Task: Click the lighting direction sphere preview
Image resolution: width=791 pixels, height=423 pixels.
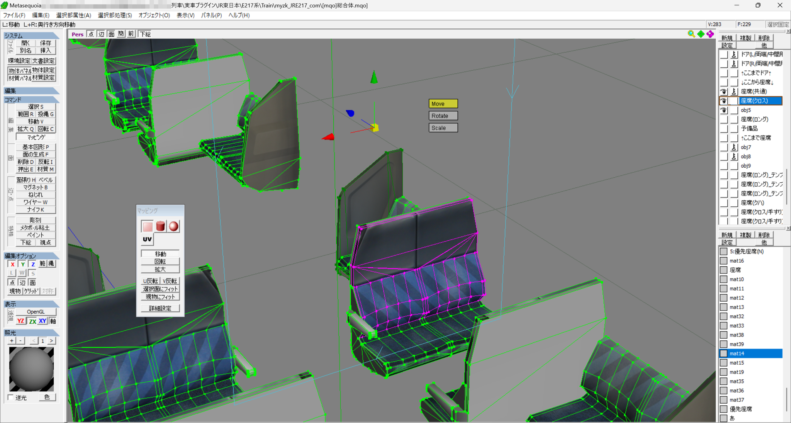Action: coord(31,369)
